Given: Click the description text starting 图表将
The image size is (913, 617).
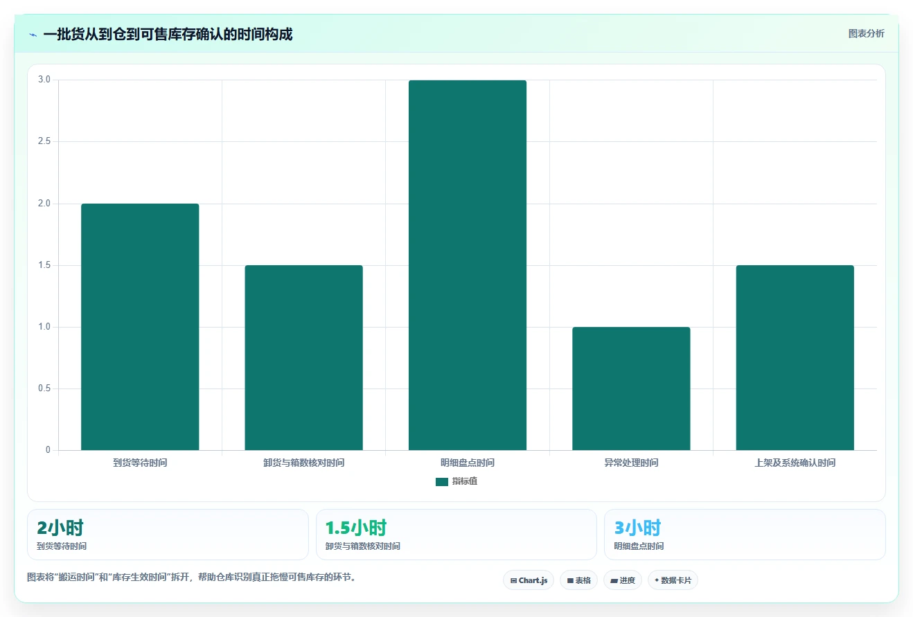Looking at the screenshot, I should click(x=193, y=577).
